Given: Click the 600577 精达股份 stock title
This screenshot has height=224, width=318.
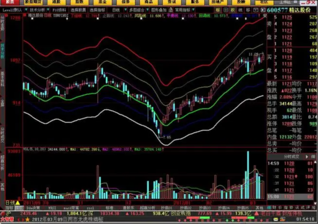Looking at the screenshot, I should 292,9.
